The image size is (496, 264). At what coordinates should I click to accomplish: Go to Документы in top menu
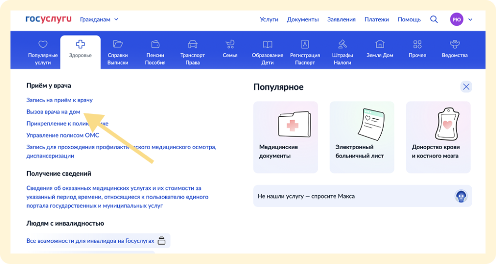pyautogui.click(x=303, y=19)
